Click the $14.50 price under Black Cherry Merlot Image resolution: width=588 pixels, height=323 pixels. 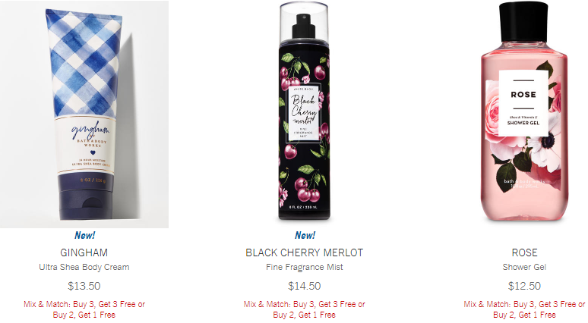[304, 286]
